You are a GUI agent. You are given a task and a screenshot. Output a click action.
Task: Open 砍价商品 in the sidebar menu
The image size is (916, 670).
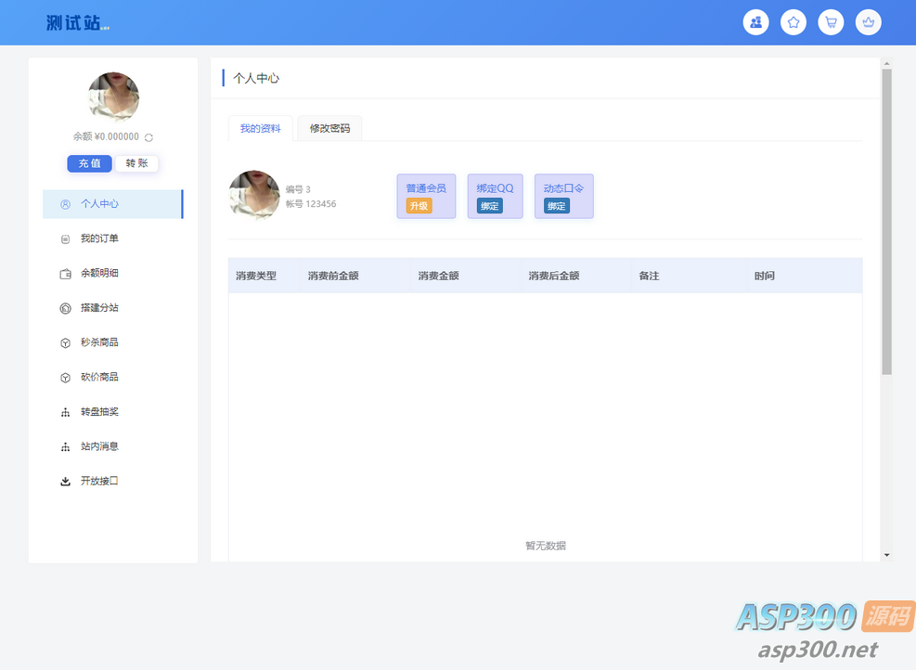tap(112, 377)
